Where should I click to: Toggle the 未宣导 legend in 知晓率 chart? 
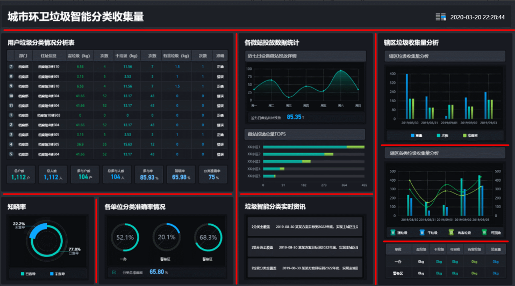point(51,274)
